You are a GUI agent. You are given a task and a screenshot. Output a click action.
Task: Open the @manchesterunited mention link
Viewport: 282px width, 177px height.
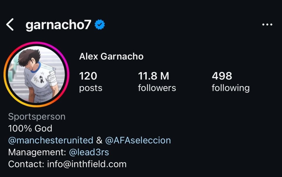(x=51, y=140)
